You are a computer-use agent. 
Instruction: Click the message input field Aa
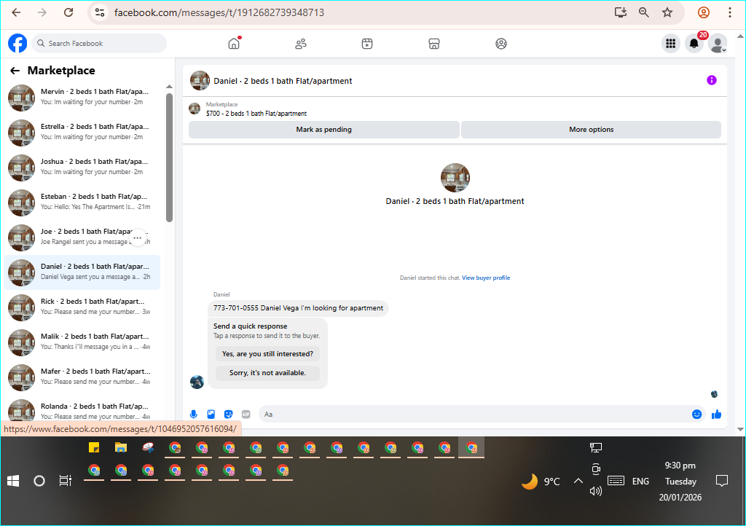476,415
